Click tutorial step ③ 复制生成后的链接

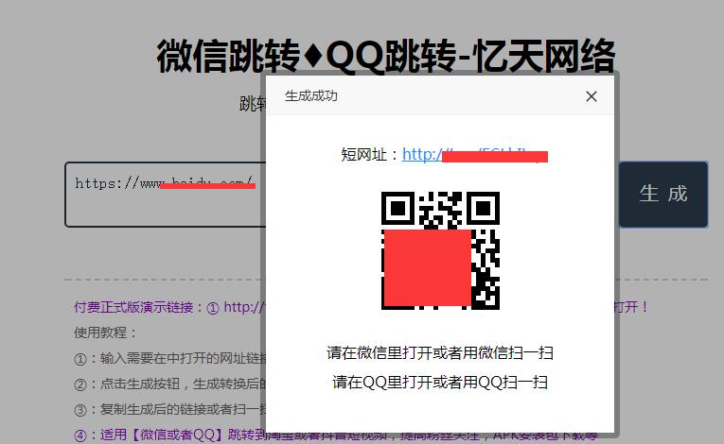tap(170, 409)
